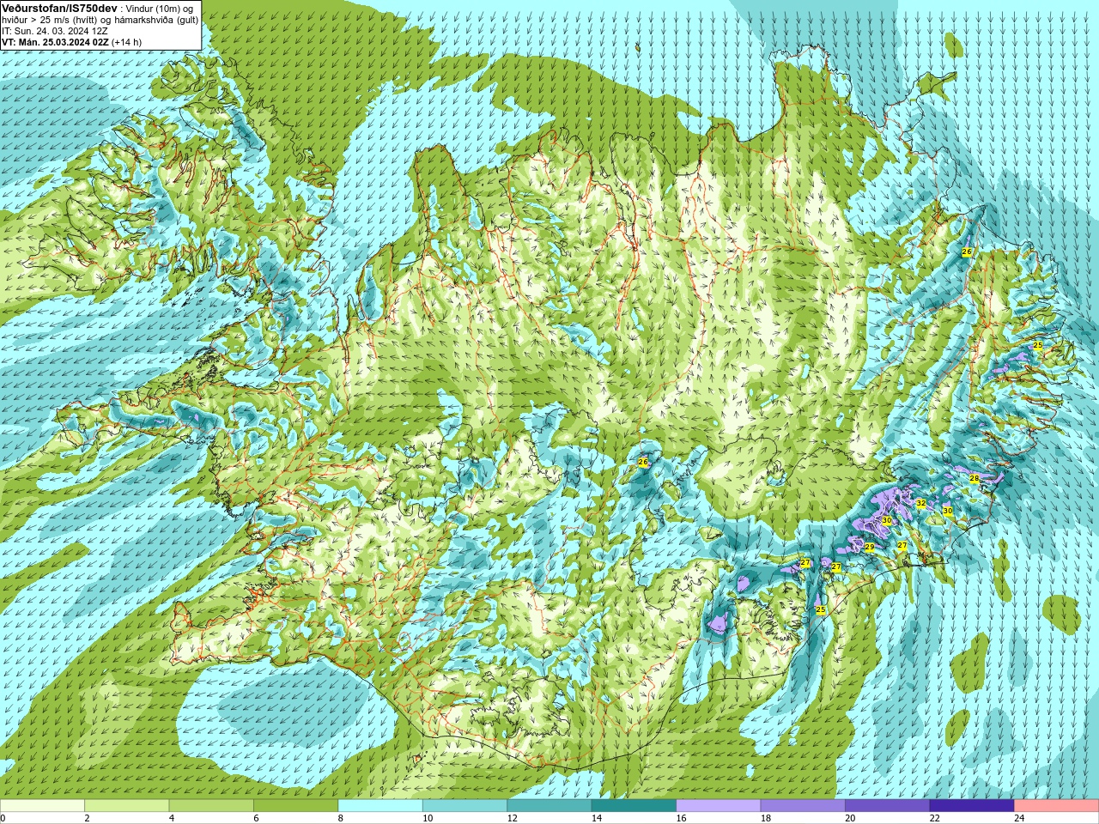Click the legend scale number 2
This screenshot has width=1099, height=824.
87,818
